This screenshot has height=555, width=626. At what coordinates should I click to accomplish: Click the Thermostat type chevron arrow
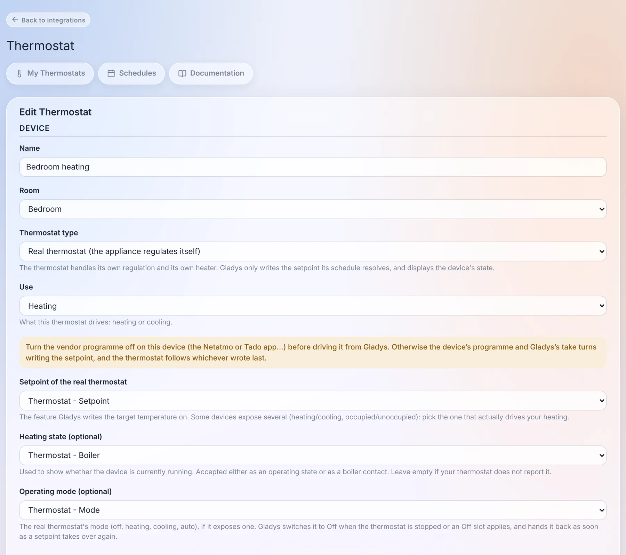click(602, 251)
